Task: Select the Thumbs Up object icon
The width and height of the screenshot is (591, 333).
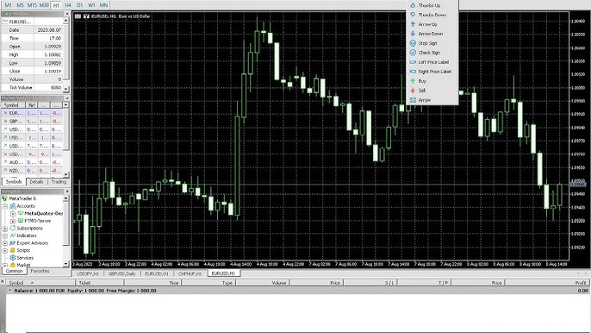Action: pyautogui.click(x=413, y=5)
